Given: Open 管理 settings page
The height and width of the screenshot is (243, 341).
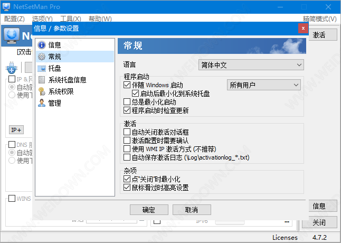Looking at the screenshot, I should 75,103.
